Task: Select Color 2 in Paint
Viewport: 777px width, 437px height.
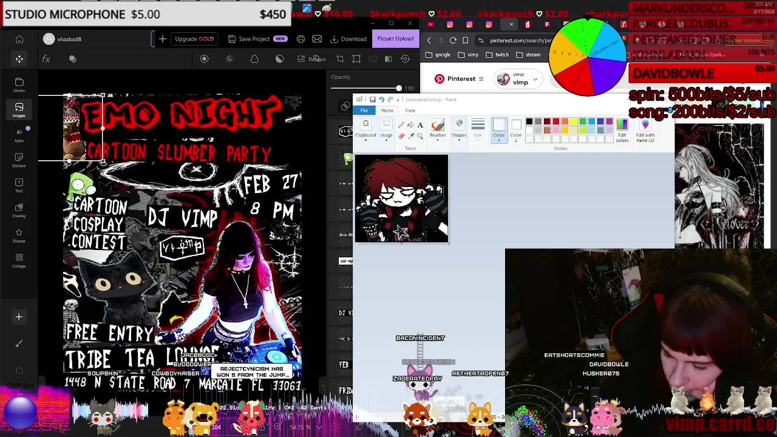Action: click(x=516, y=130)
